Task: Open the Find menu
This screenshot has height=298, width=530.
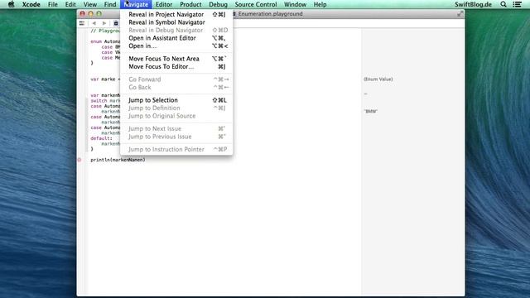Action: point(110,4)
